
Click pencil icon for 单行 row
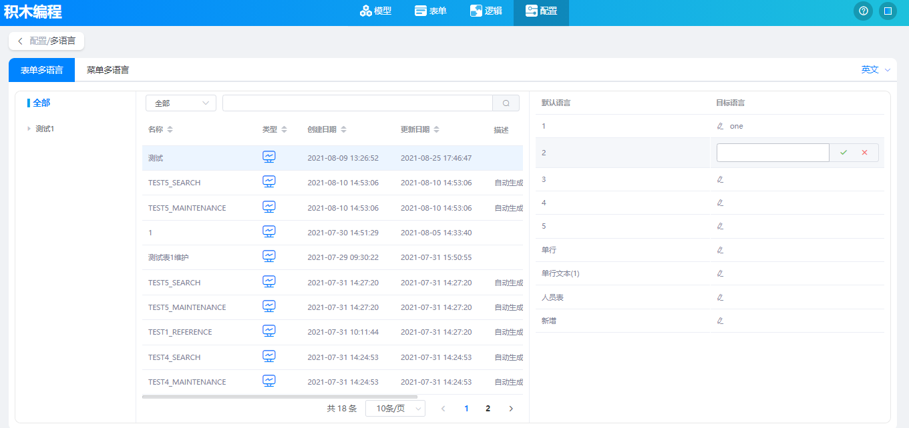pos(720,250)
